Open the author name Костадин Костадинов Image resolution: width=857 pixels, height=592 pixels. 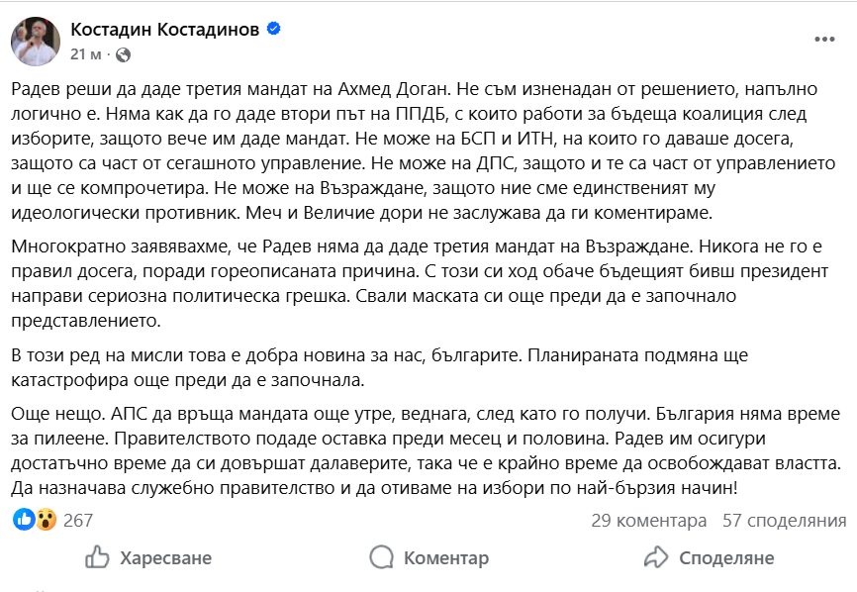164,30
